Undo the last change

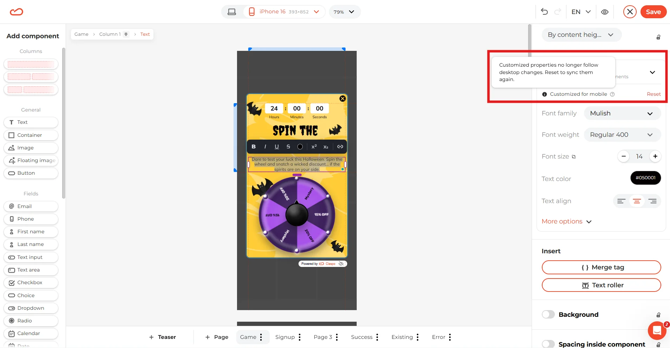click(544, 12)
